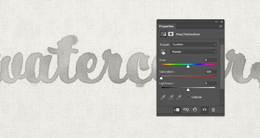
Task: Close the Properties panel
Action: point(222,22)
